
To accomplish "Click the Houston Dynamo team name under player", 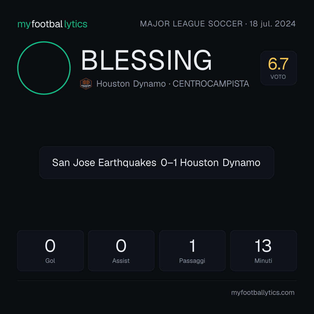I will coord(131,84).
